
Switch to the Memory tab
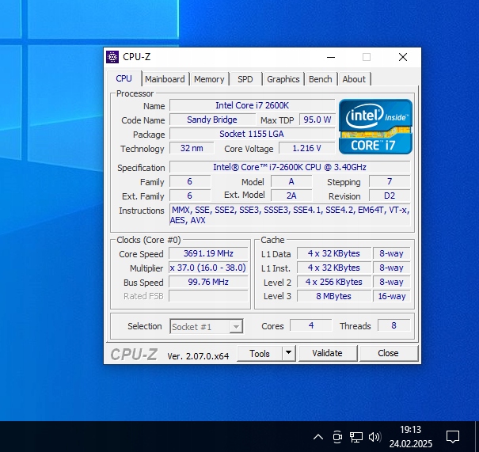tap(209, 79)
